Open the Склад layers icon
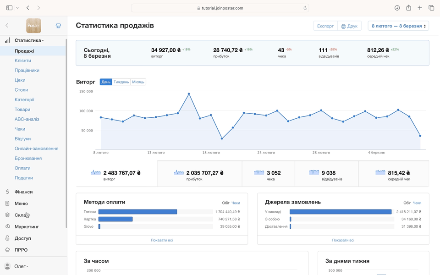440x275 pixels. (7, 215)
